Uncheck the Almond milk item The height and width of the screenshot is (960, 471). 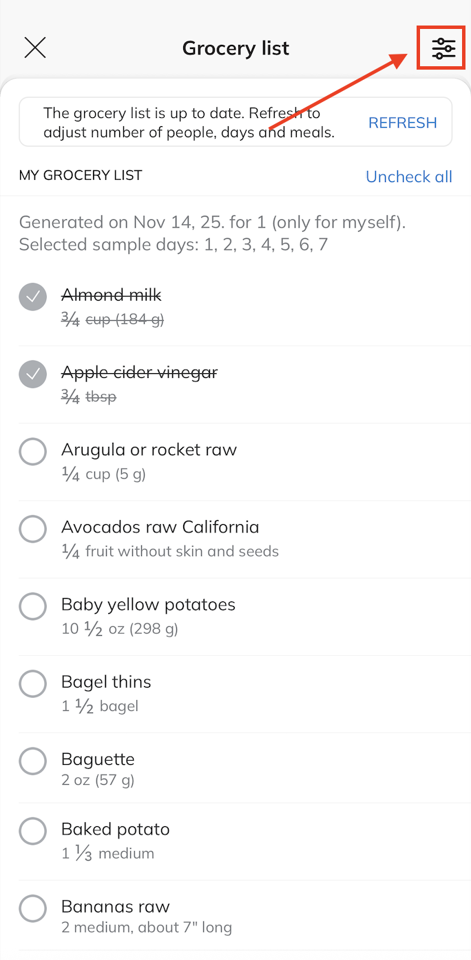[32, 297]
